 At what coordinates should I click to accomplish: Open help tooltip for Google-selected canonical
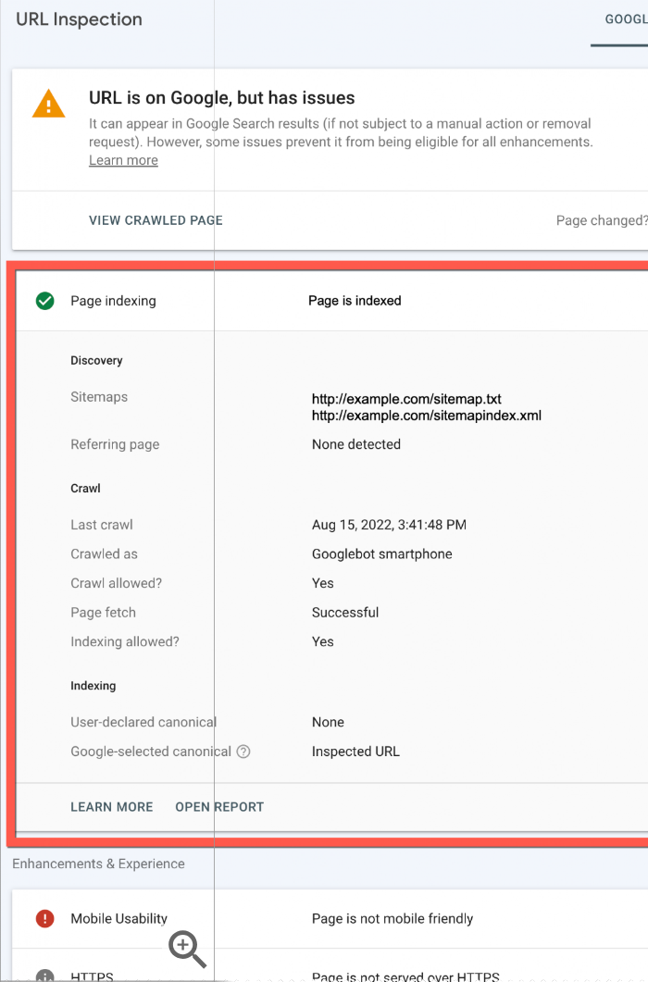click(x=243, y=752)
